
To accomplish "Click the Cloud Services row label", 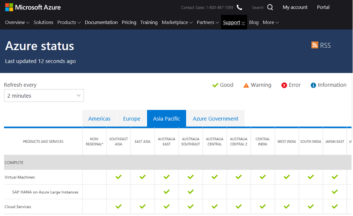I will [18, 207].
